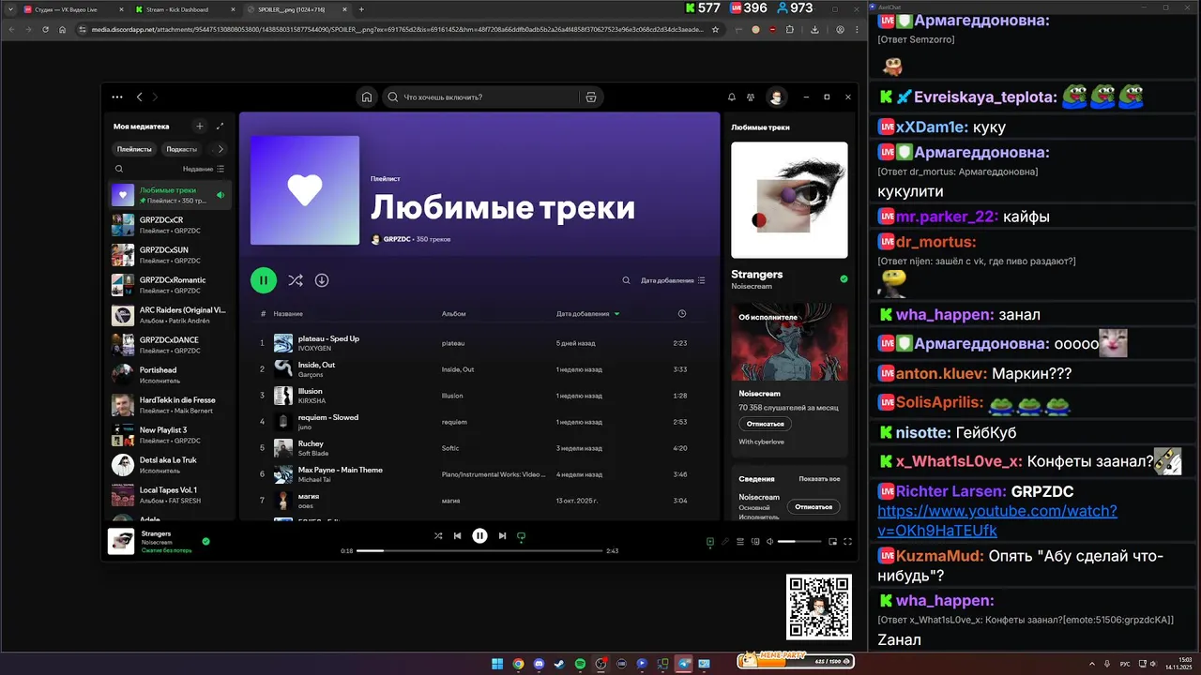Open the artist link 'Michael Tai'
Screen dimensions: 1201x675
click(x=314, y=479)
